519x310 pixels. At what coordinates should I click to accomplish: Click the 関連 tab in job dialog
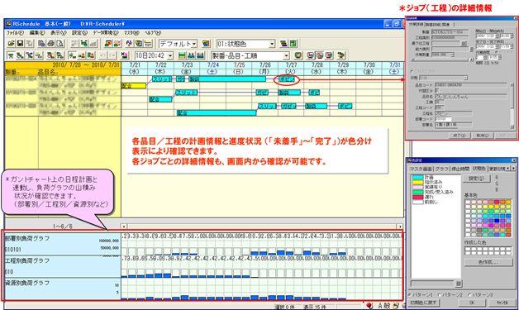(445, 24)
